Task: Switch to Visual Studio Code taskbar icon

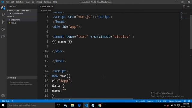Action: coord(86,105)
